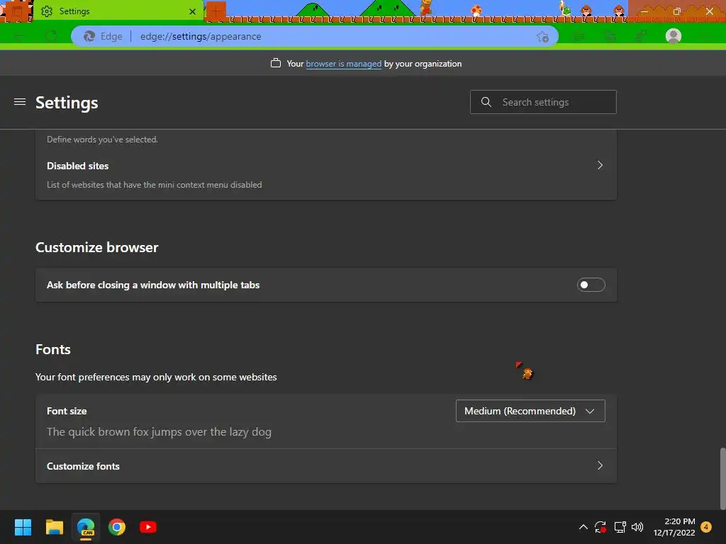The image size is (726, 544).
Task: Add this page to favorites
Action: point(542,37)
